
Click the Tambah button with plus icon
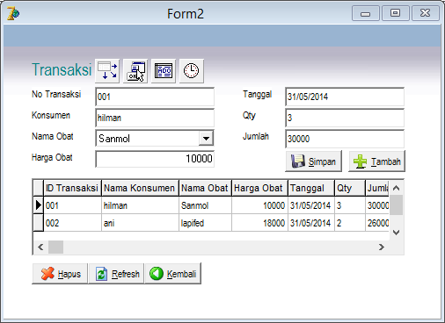click(376, 161)
